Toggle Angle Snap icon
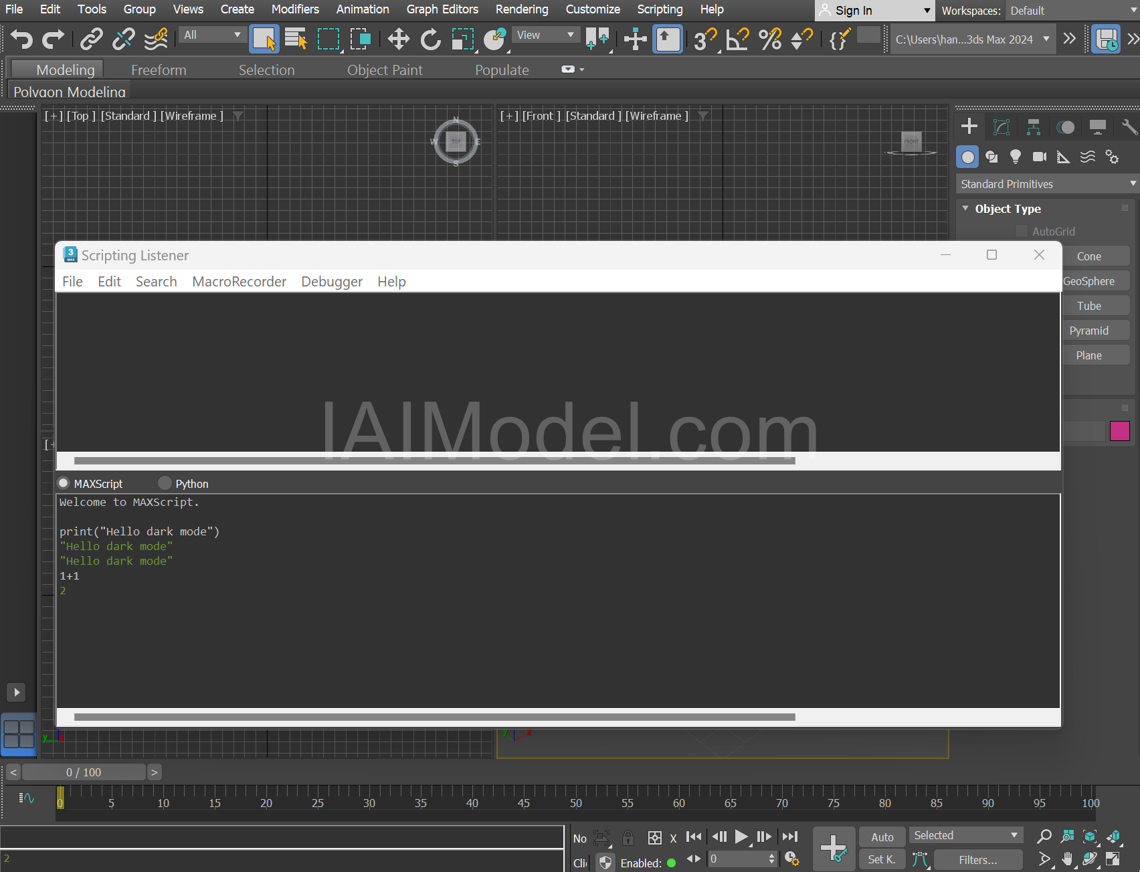The width and height of the screenshot is (1140, 872). coord(737,39)
